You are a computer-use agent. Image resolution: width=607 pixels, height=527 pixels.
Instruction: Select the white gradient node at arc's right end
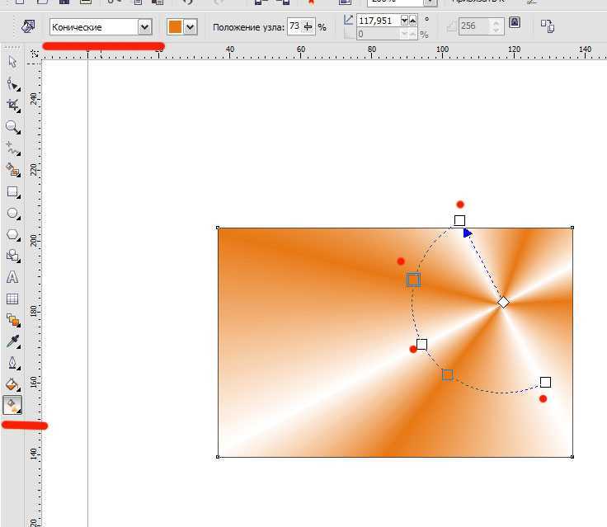(545, 382)
